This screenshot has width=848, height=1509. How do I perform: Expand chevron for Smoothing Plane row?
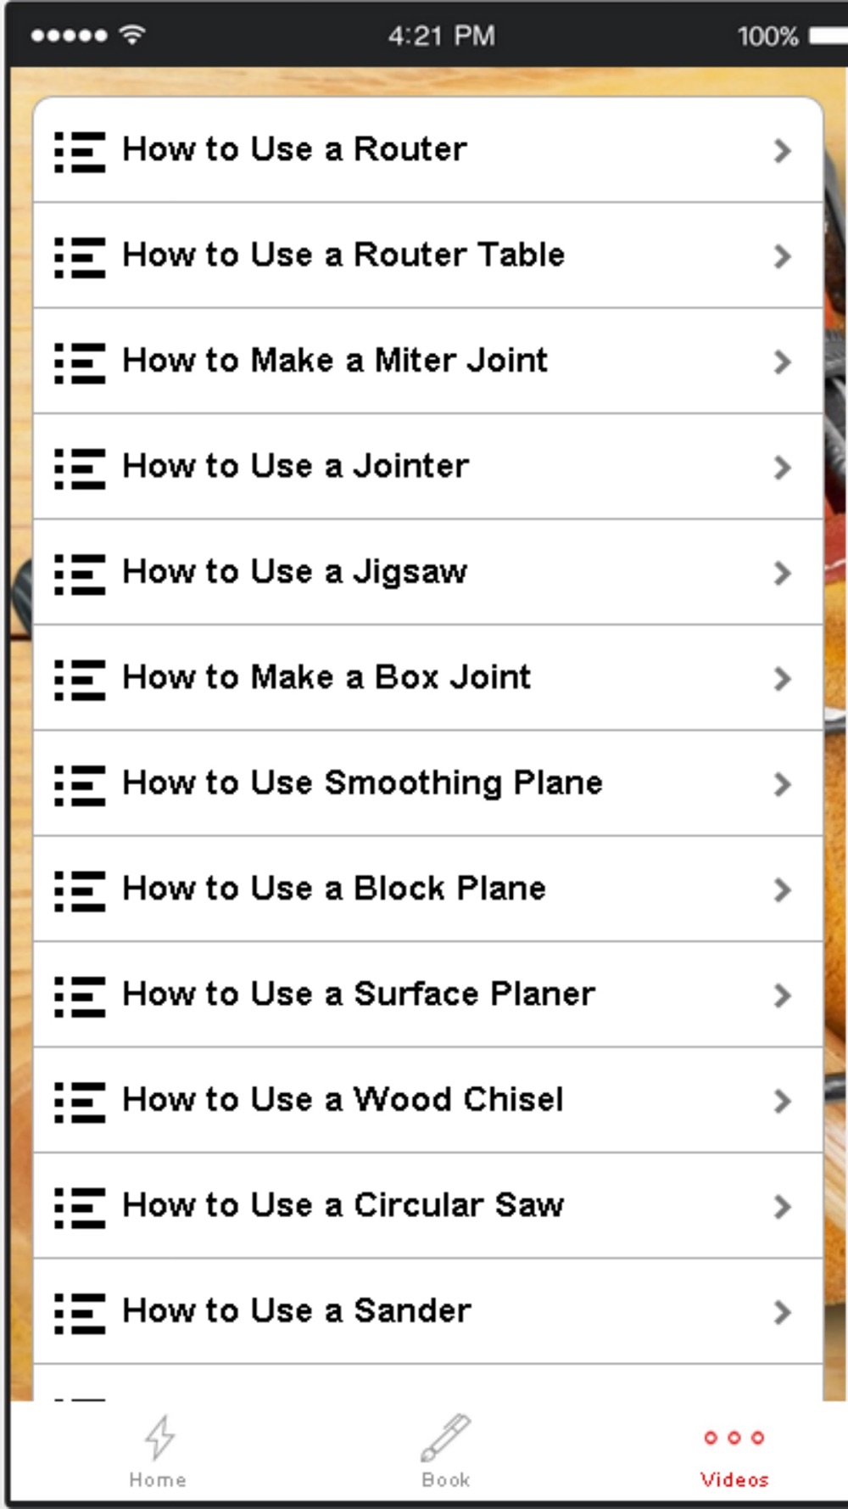pyautogui.click(x=782, y=784)
